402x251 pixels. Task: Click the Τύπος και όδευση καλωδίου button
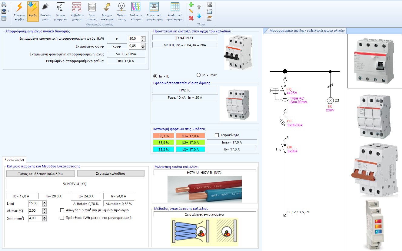[x=40, y=173]
